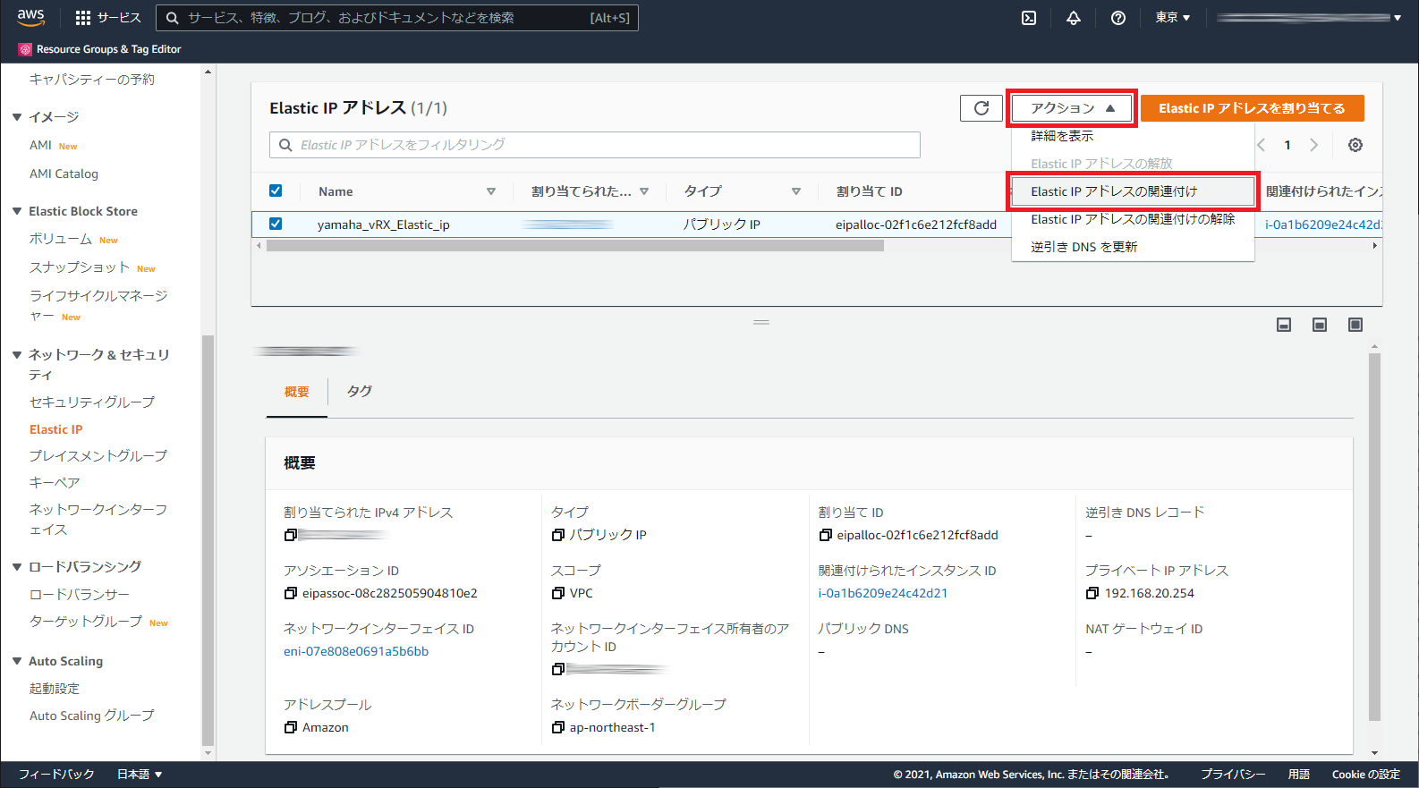
Task: Collapse the ネットワーク & セキュリティ section
Action: tap(17, 355)
